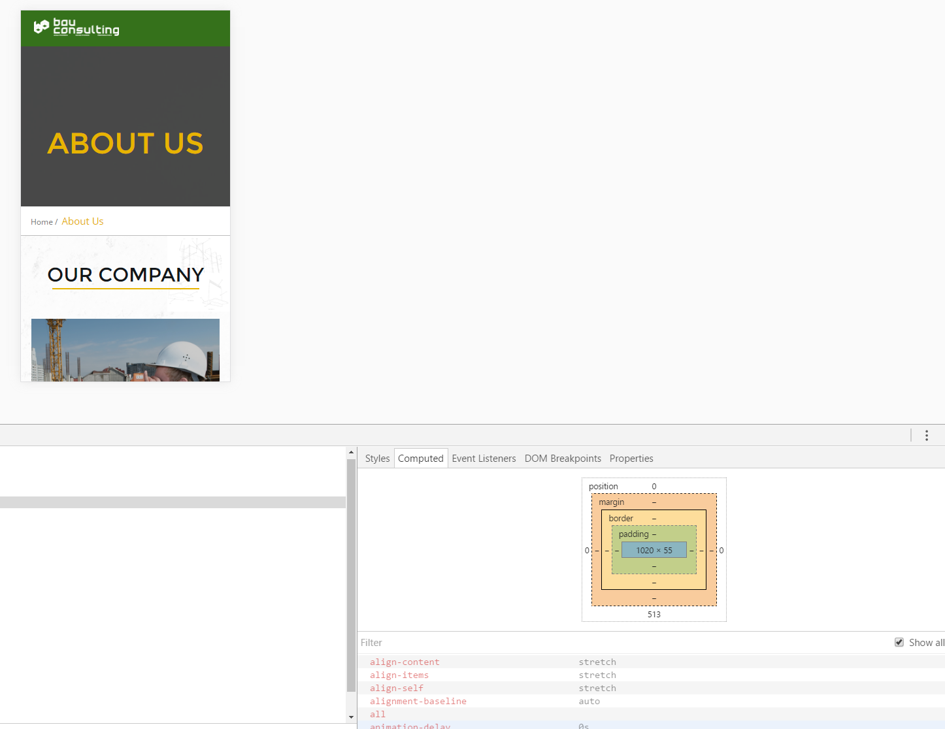
Task: Switch to the Styles tab
Action: 377,459
